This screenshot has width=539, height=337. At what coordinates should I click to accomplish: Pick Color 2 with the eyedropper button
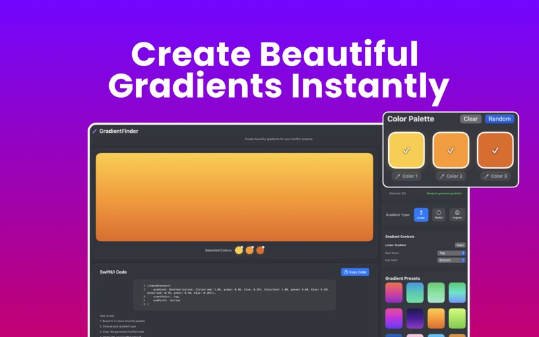click(x=451, y=176)
